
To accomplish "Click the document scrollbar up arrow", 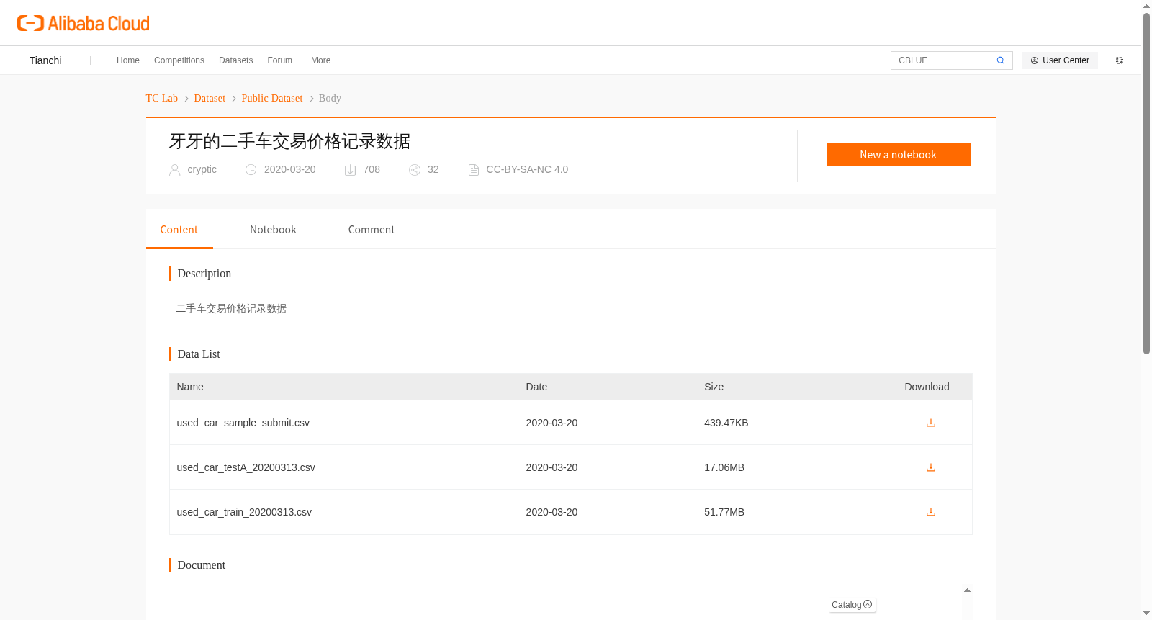I will point(967,590).
